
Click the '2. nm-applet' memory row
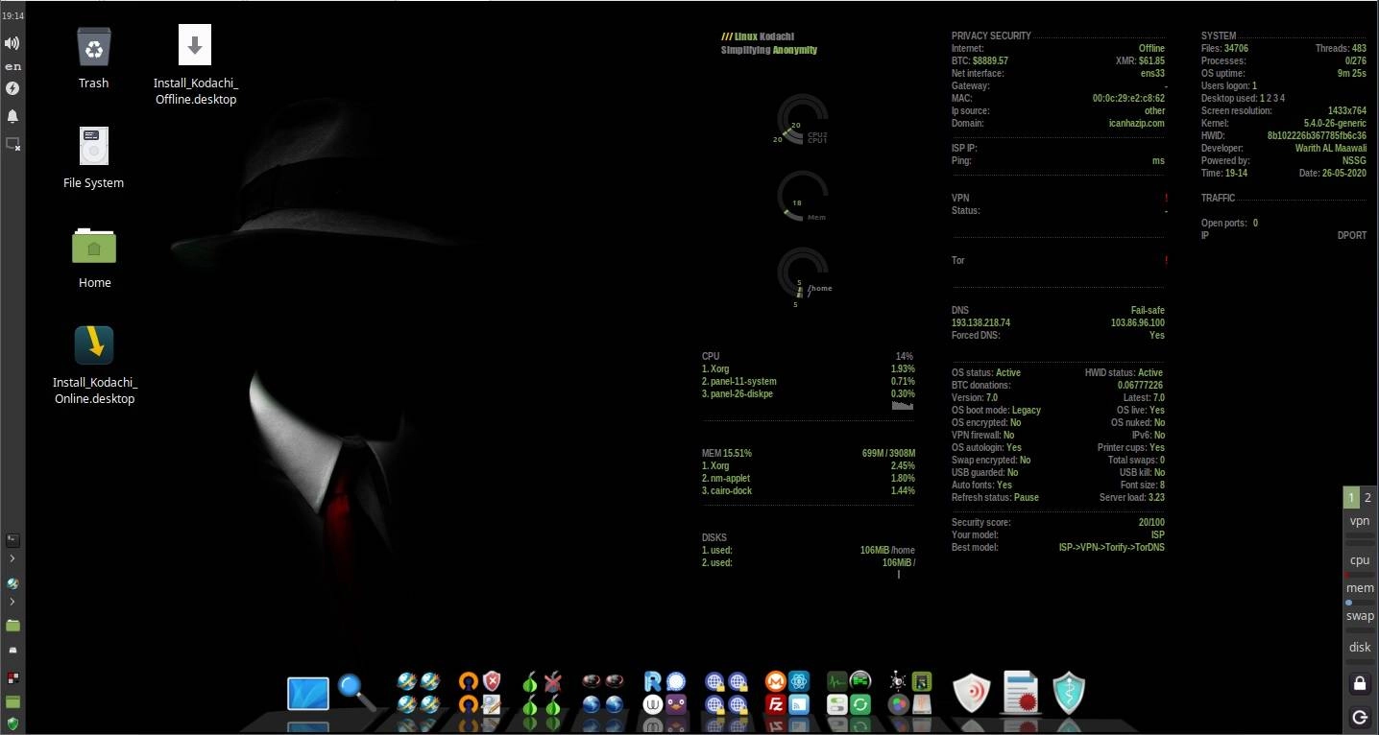(x=809, y=478)
